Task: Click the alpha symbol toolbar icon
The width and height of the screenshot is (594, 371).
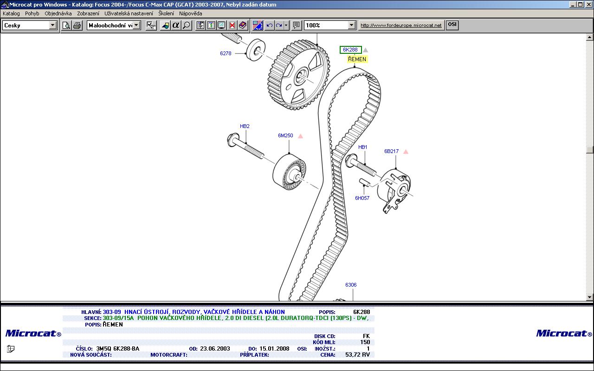Action: click(176, 26)
